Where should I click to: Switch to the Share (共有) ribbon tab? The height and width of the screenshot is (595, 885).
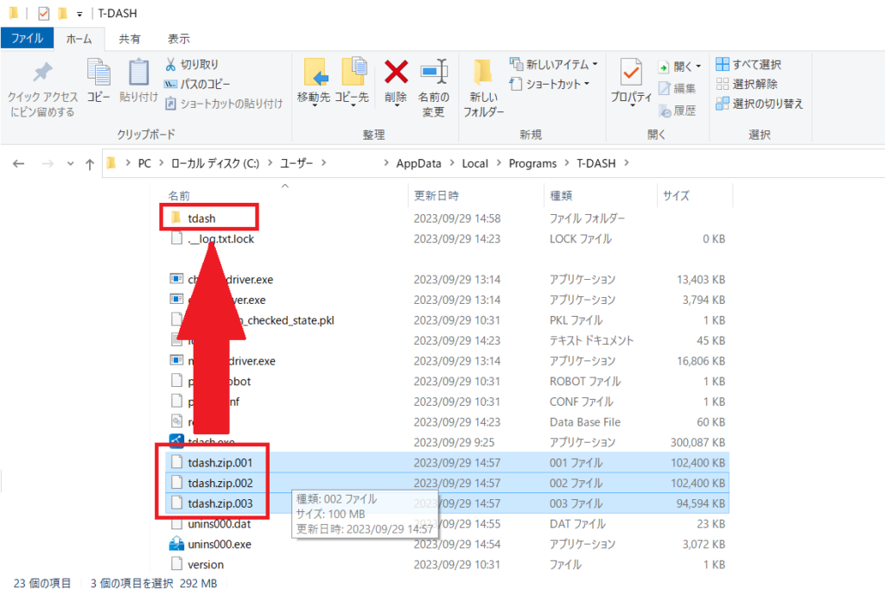click(x=130, y=39)
